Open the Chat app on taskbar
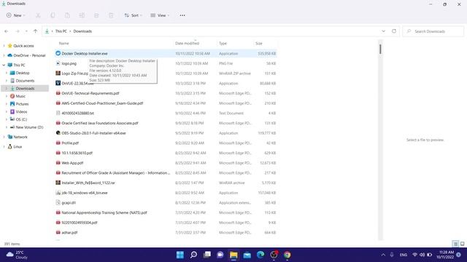The height and width of the screenshot is (262, 467). (220, 255)
